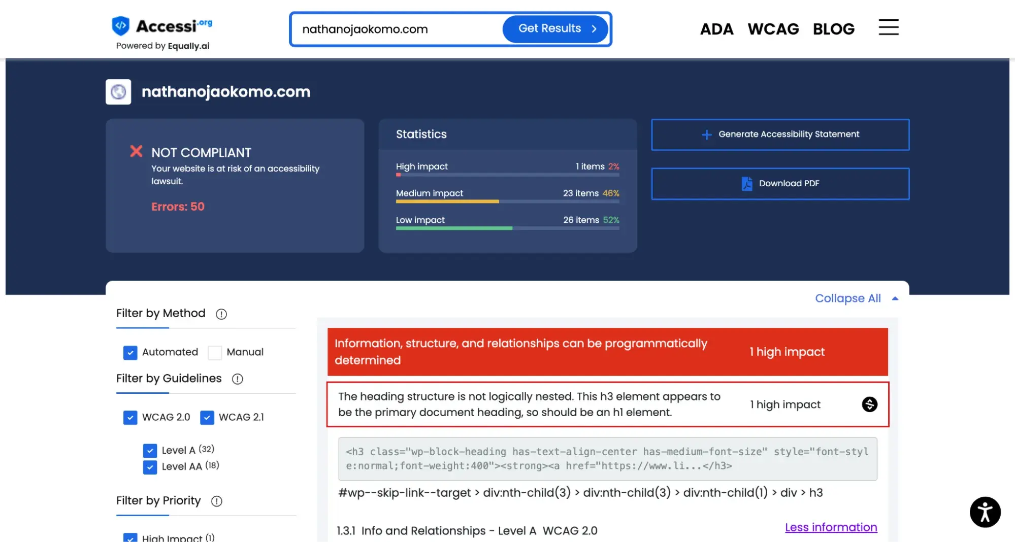The width and height of the screenshot is (1015, 542).
Task: Click the nathanojaokomo.com site favicon
Action: 118,92
